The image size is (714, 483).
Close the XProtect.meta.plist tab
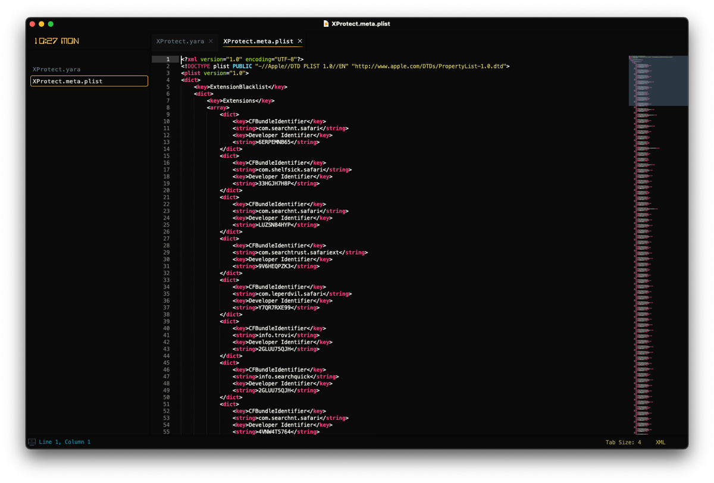pos(300,41)
